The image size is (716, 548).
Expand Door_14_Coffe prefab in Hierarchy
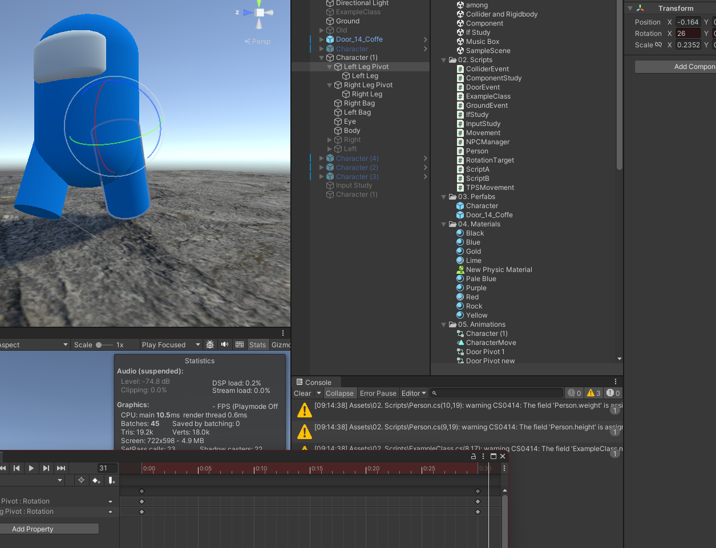coord(322,39)
